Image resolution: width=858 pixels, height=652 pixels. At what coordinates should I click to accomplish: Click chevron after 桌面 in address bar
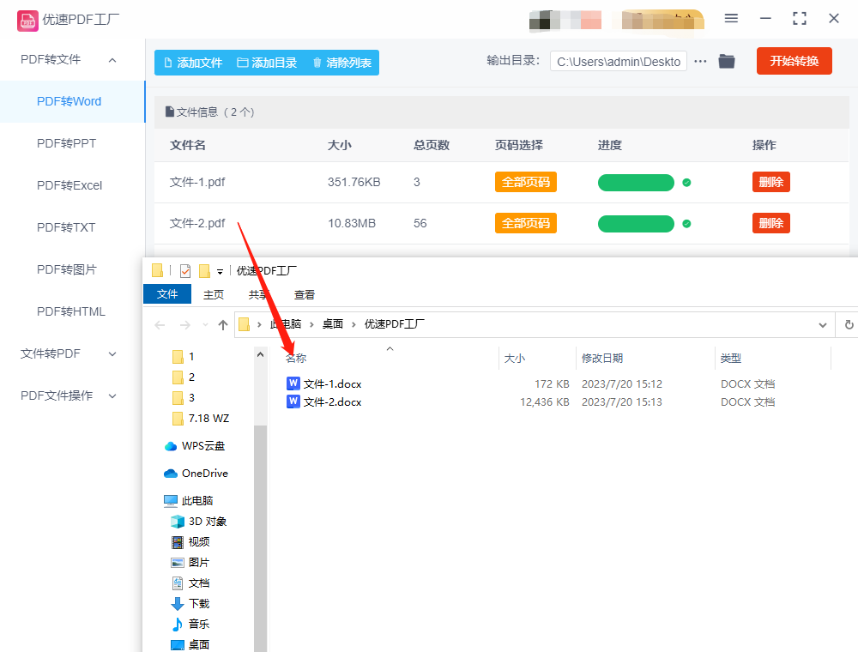coord(353,325)
